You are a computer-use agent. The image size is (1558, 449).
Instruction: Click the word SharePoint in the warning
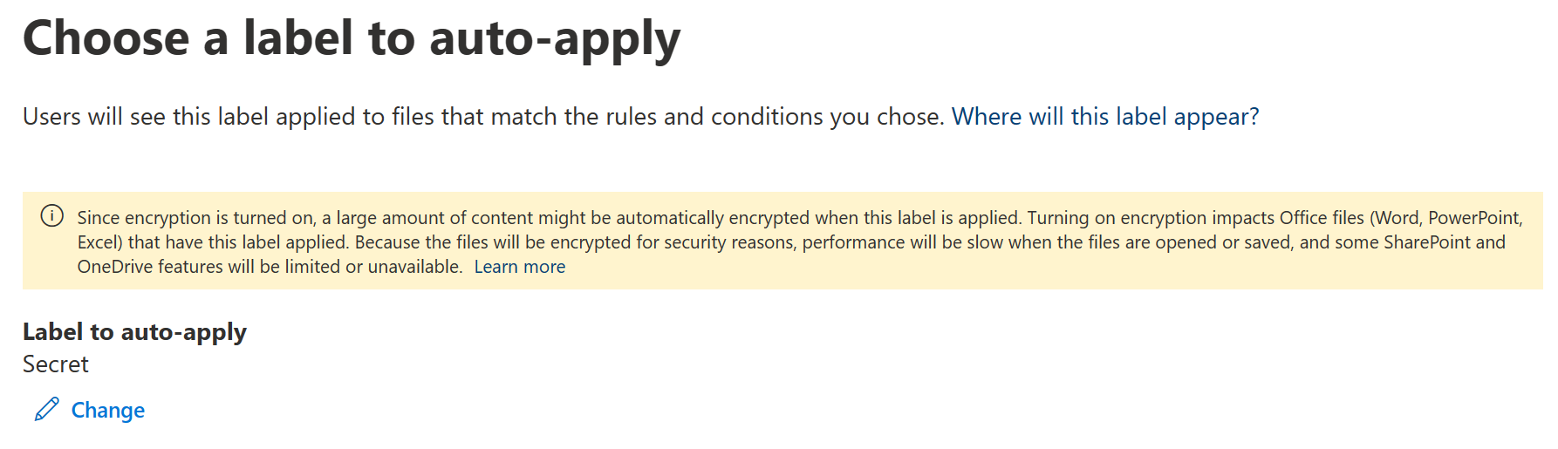click(x=1426, y=242)
